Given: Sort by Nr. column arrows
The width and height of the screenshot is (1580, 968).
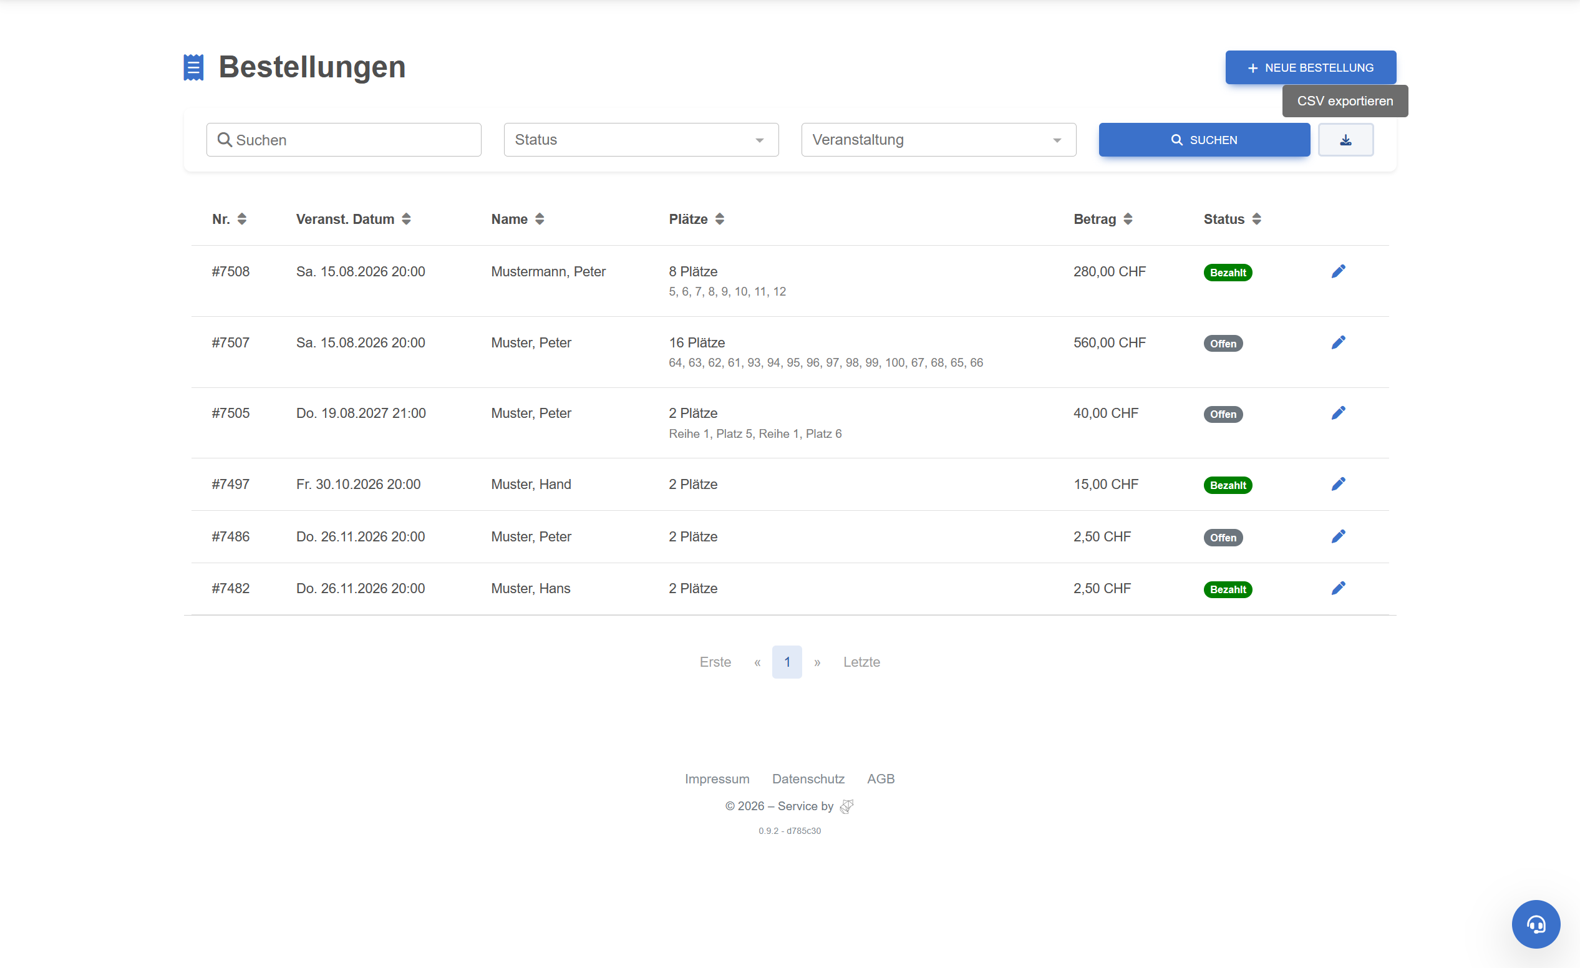Looking at the screenshot, I should pyautogui.click(x=242, y=220).
